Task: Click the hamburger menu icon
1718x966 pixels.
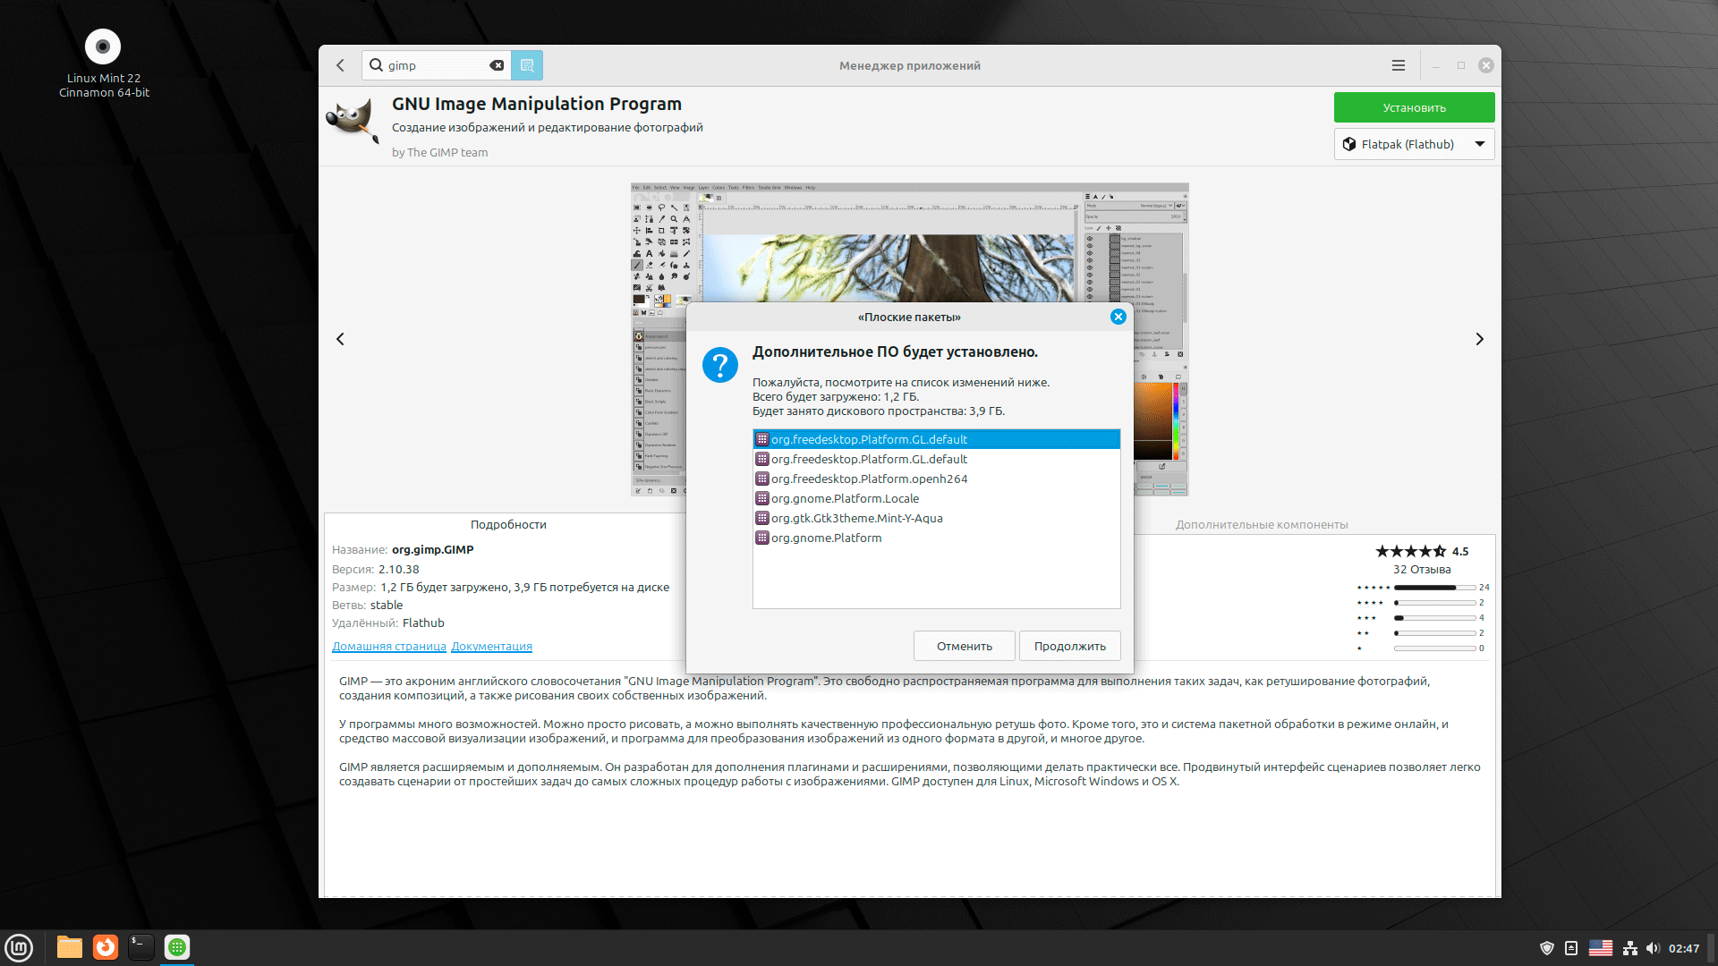Action: 1399,65
